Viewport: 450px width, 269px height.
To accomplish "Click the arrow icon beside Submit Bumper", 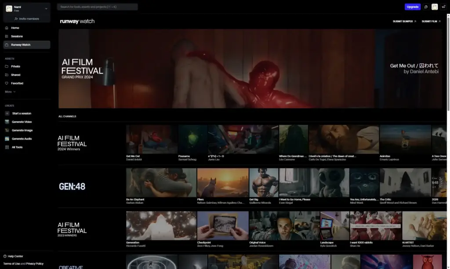I will 415,22.
